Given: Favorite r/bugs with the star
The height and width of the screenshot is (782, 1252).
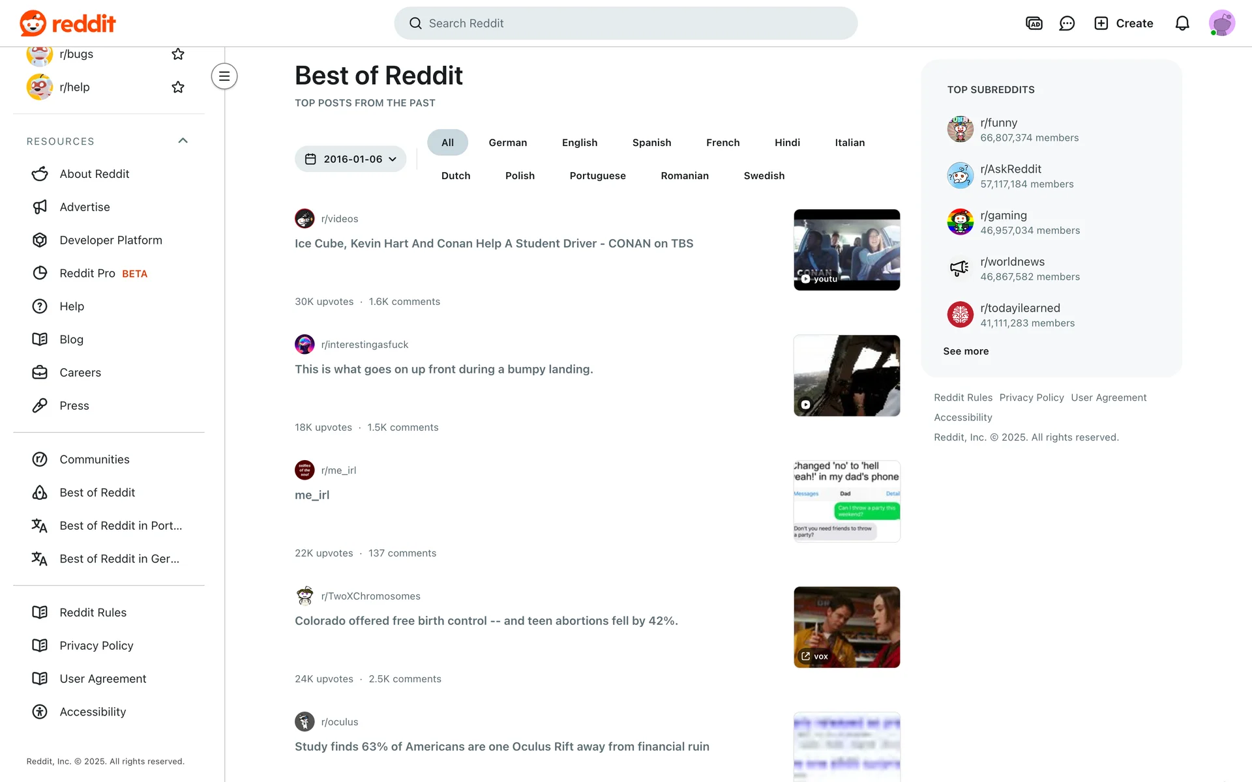Looking at the screenshot, I should 178,54.
